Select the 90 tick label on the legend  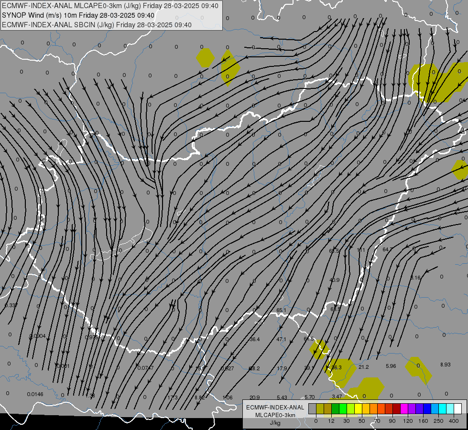[x=392, y=421]
